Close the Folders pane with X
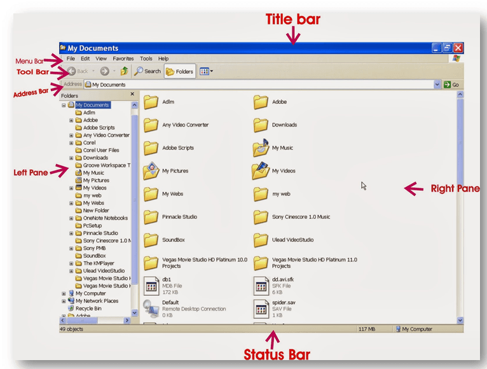 [132, 94]
